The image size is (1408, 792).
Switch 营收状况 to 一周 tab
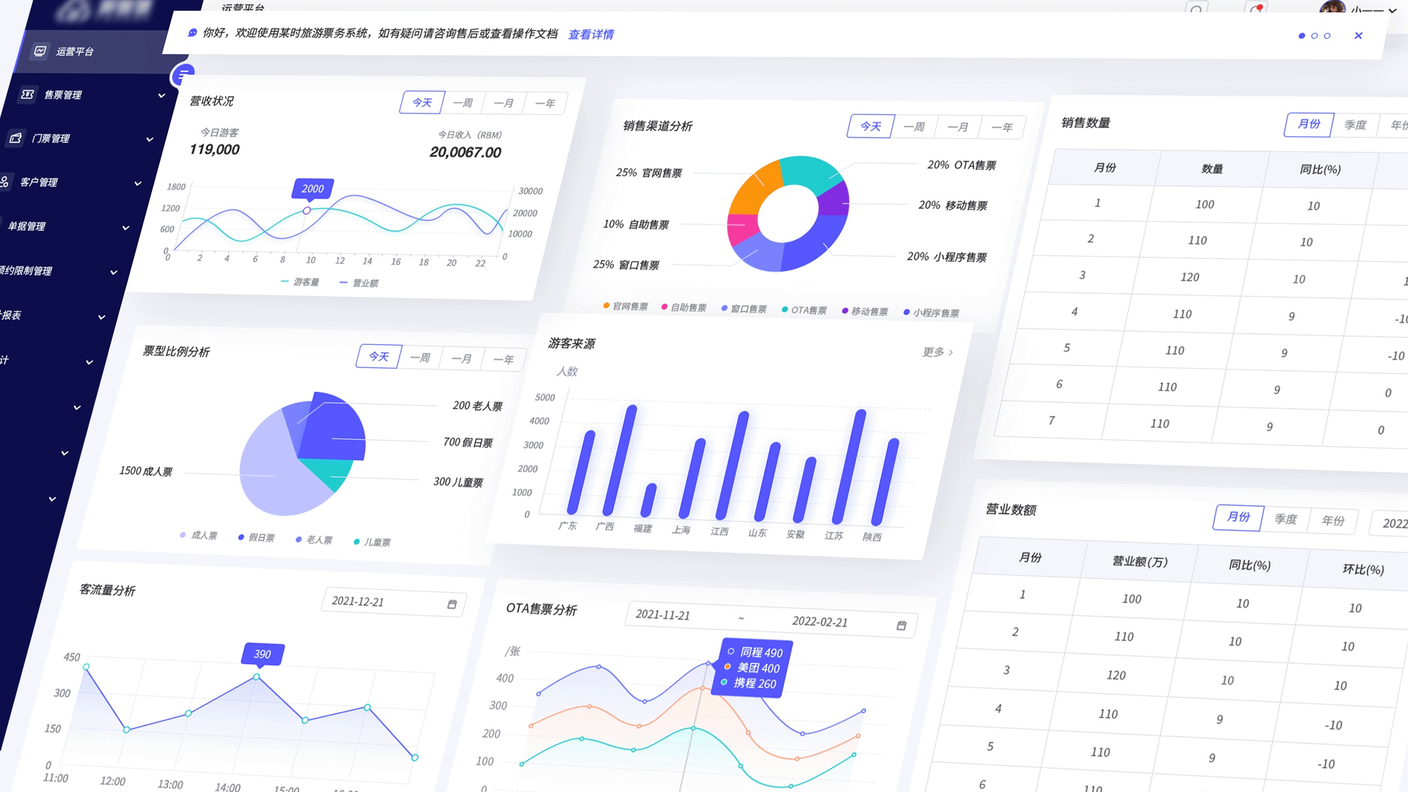463,103
